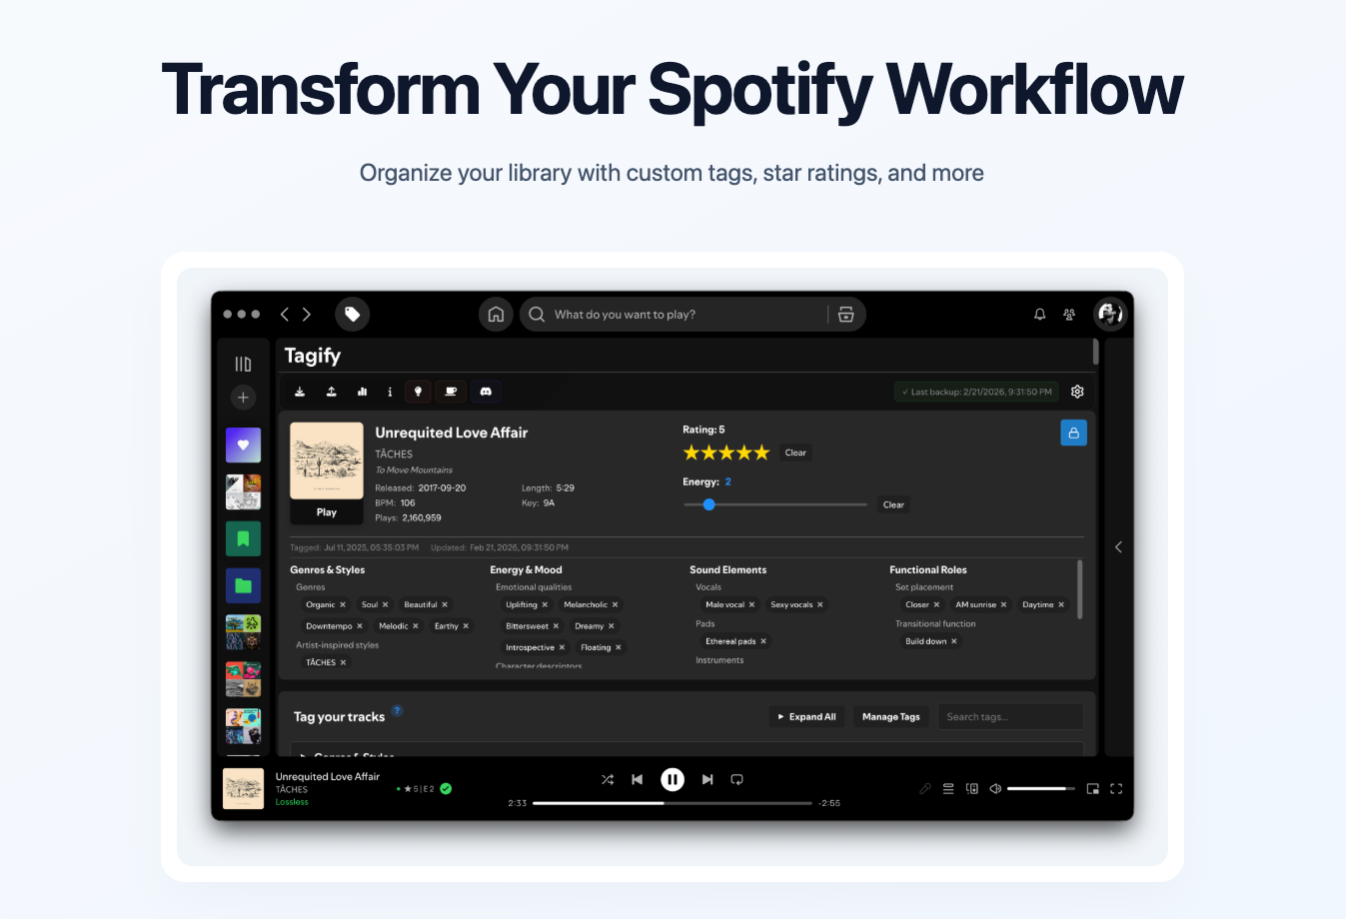
Task: Click Expand All tag categories
Action: (807, 717)
